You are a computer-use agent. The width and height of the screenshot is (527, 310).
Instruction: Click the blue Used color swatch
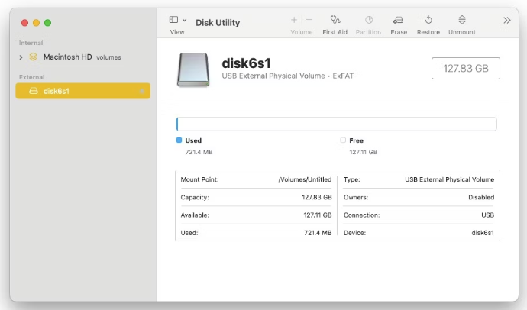click(179, 140)
